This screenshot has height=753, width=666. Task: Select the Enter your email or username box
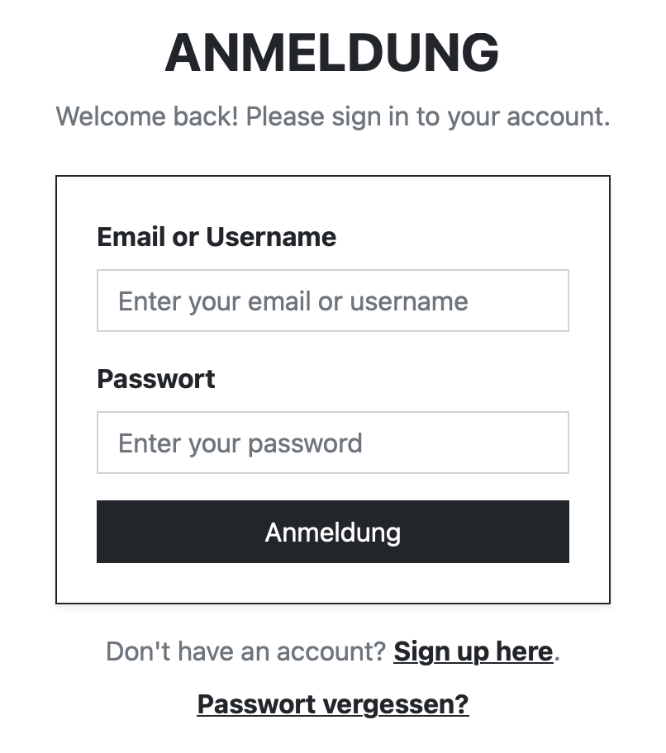pyautogui.click(x=332, y=301)
